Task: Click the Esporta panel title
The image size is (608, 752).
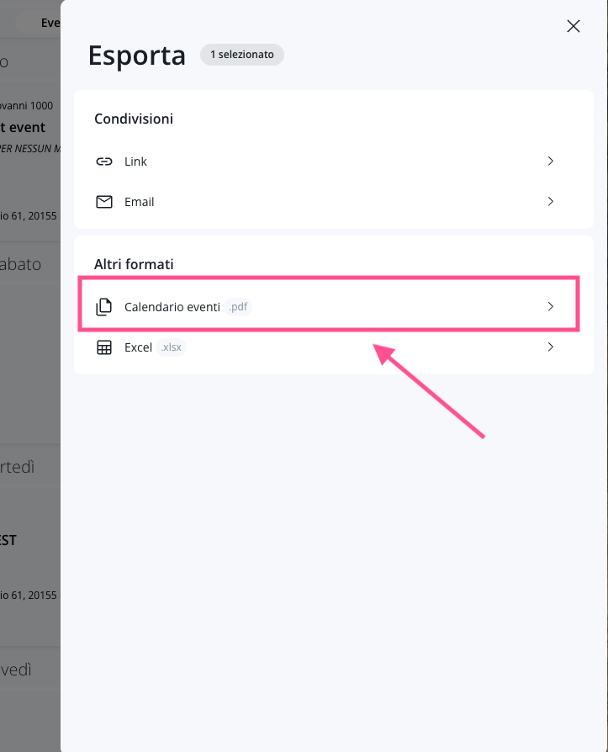Action: 136,55
